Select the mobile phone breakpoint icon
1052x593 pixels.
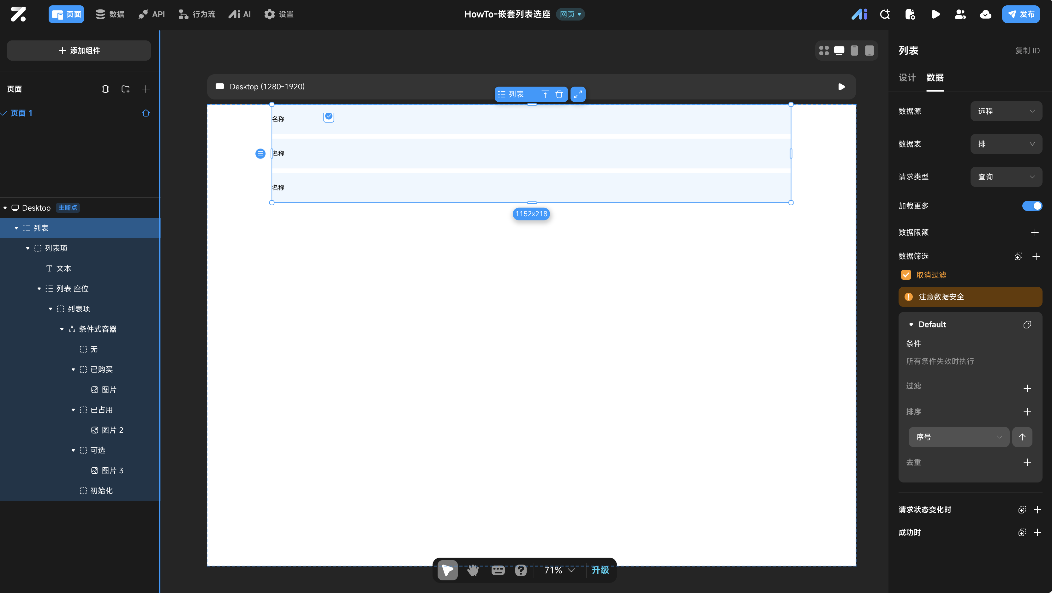pyautogui.click(x=854, y=50)
